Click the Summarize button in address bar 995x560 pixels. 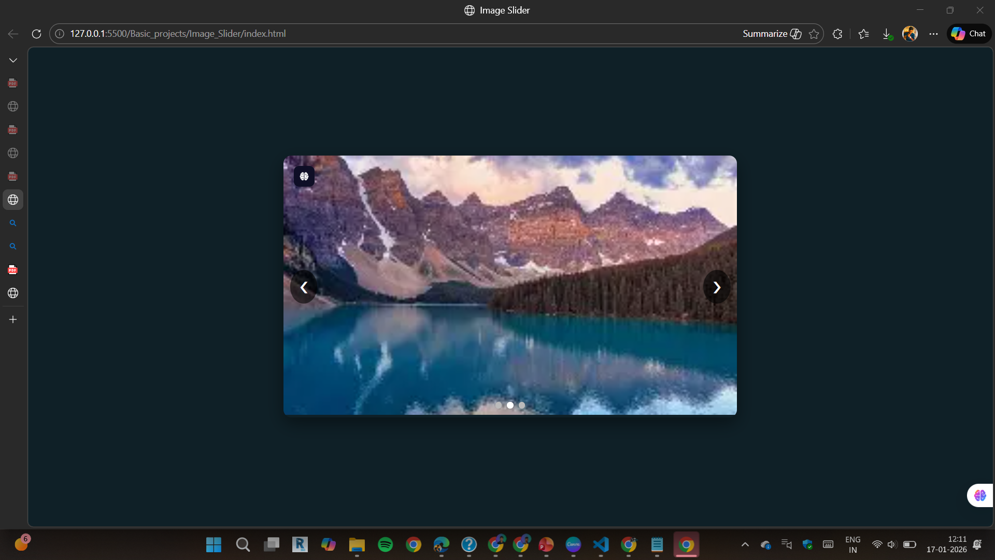click(x=772, y=34)
